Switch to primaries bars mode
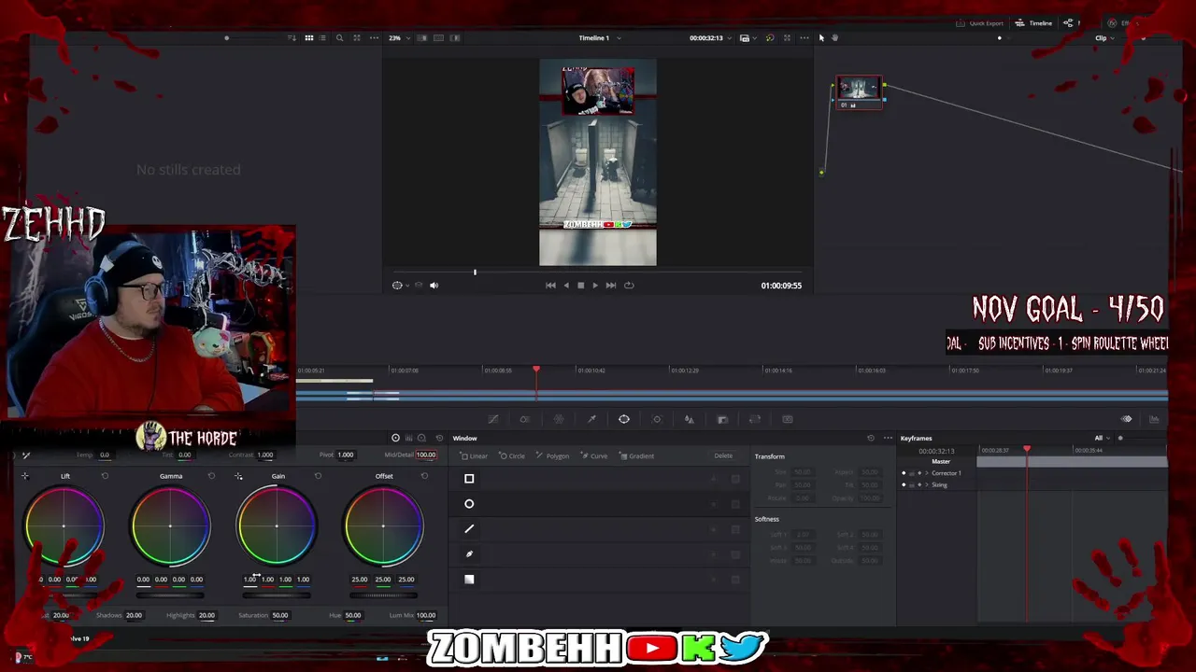The height and width of the screenshot is (672, 1196). [x=408, y=438]
